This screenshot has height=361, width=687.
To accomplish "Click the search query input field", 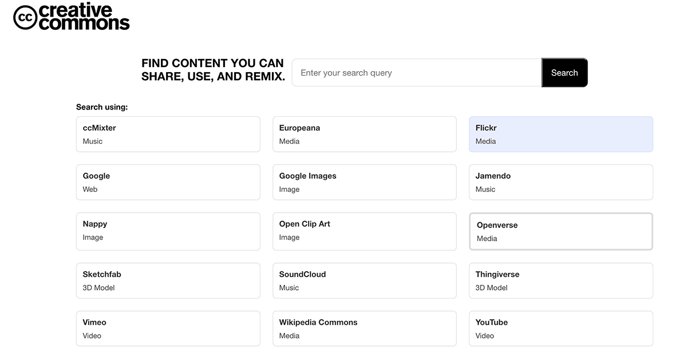I will click(x=417, y=73).
